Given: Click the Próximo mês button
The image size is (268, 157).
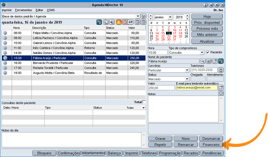Looking at the screenshot, I should (207, 29).
